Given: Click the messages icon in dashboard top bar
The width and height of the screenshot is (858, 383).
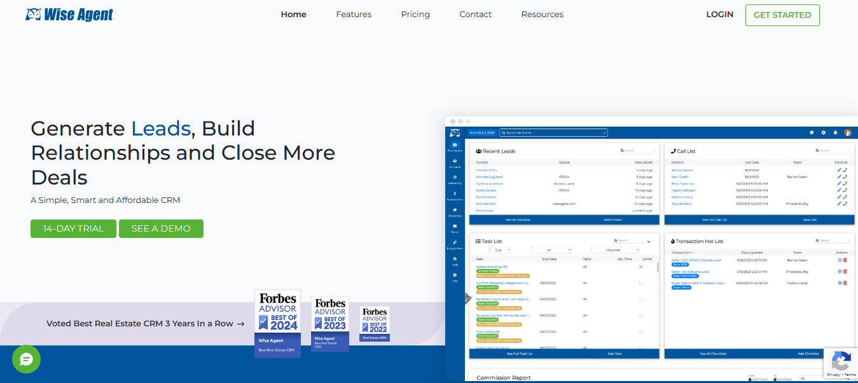Looking at the screenshot, I should pos(812,132).
